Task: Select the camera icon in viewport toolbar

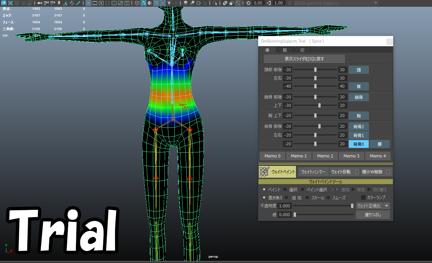Action: (39, 3)
